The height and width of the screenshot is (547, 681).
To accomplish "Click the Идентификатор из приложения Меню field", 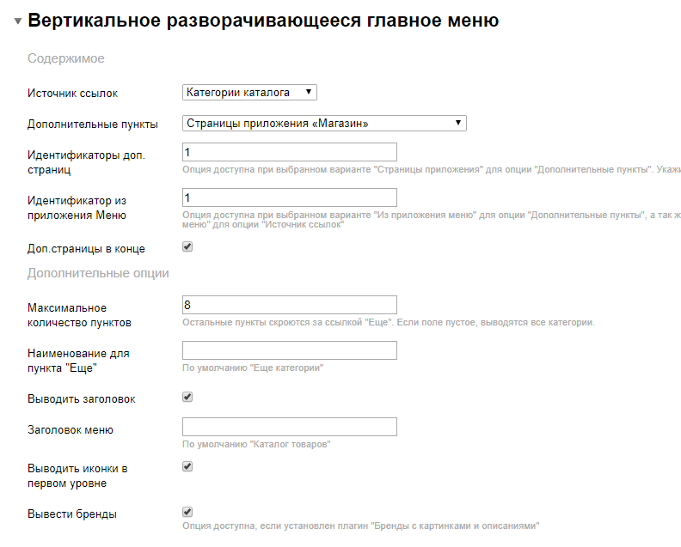I will tap(289, 198).
